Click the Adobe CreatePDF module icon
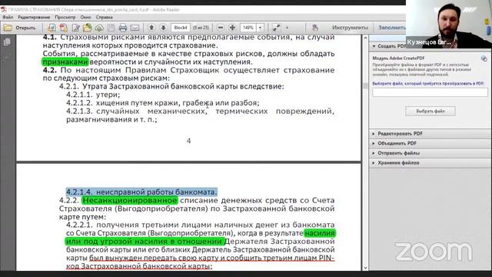Image resolution: width=492 pixels, height=277 pixels. [484, 58]
